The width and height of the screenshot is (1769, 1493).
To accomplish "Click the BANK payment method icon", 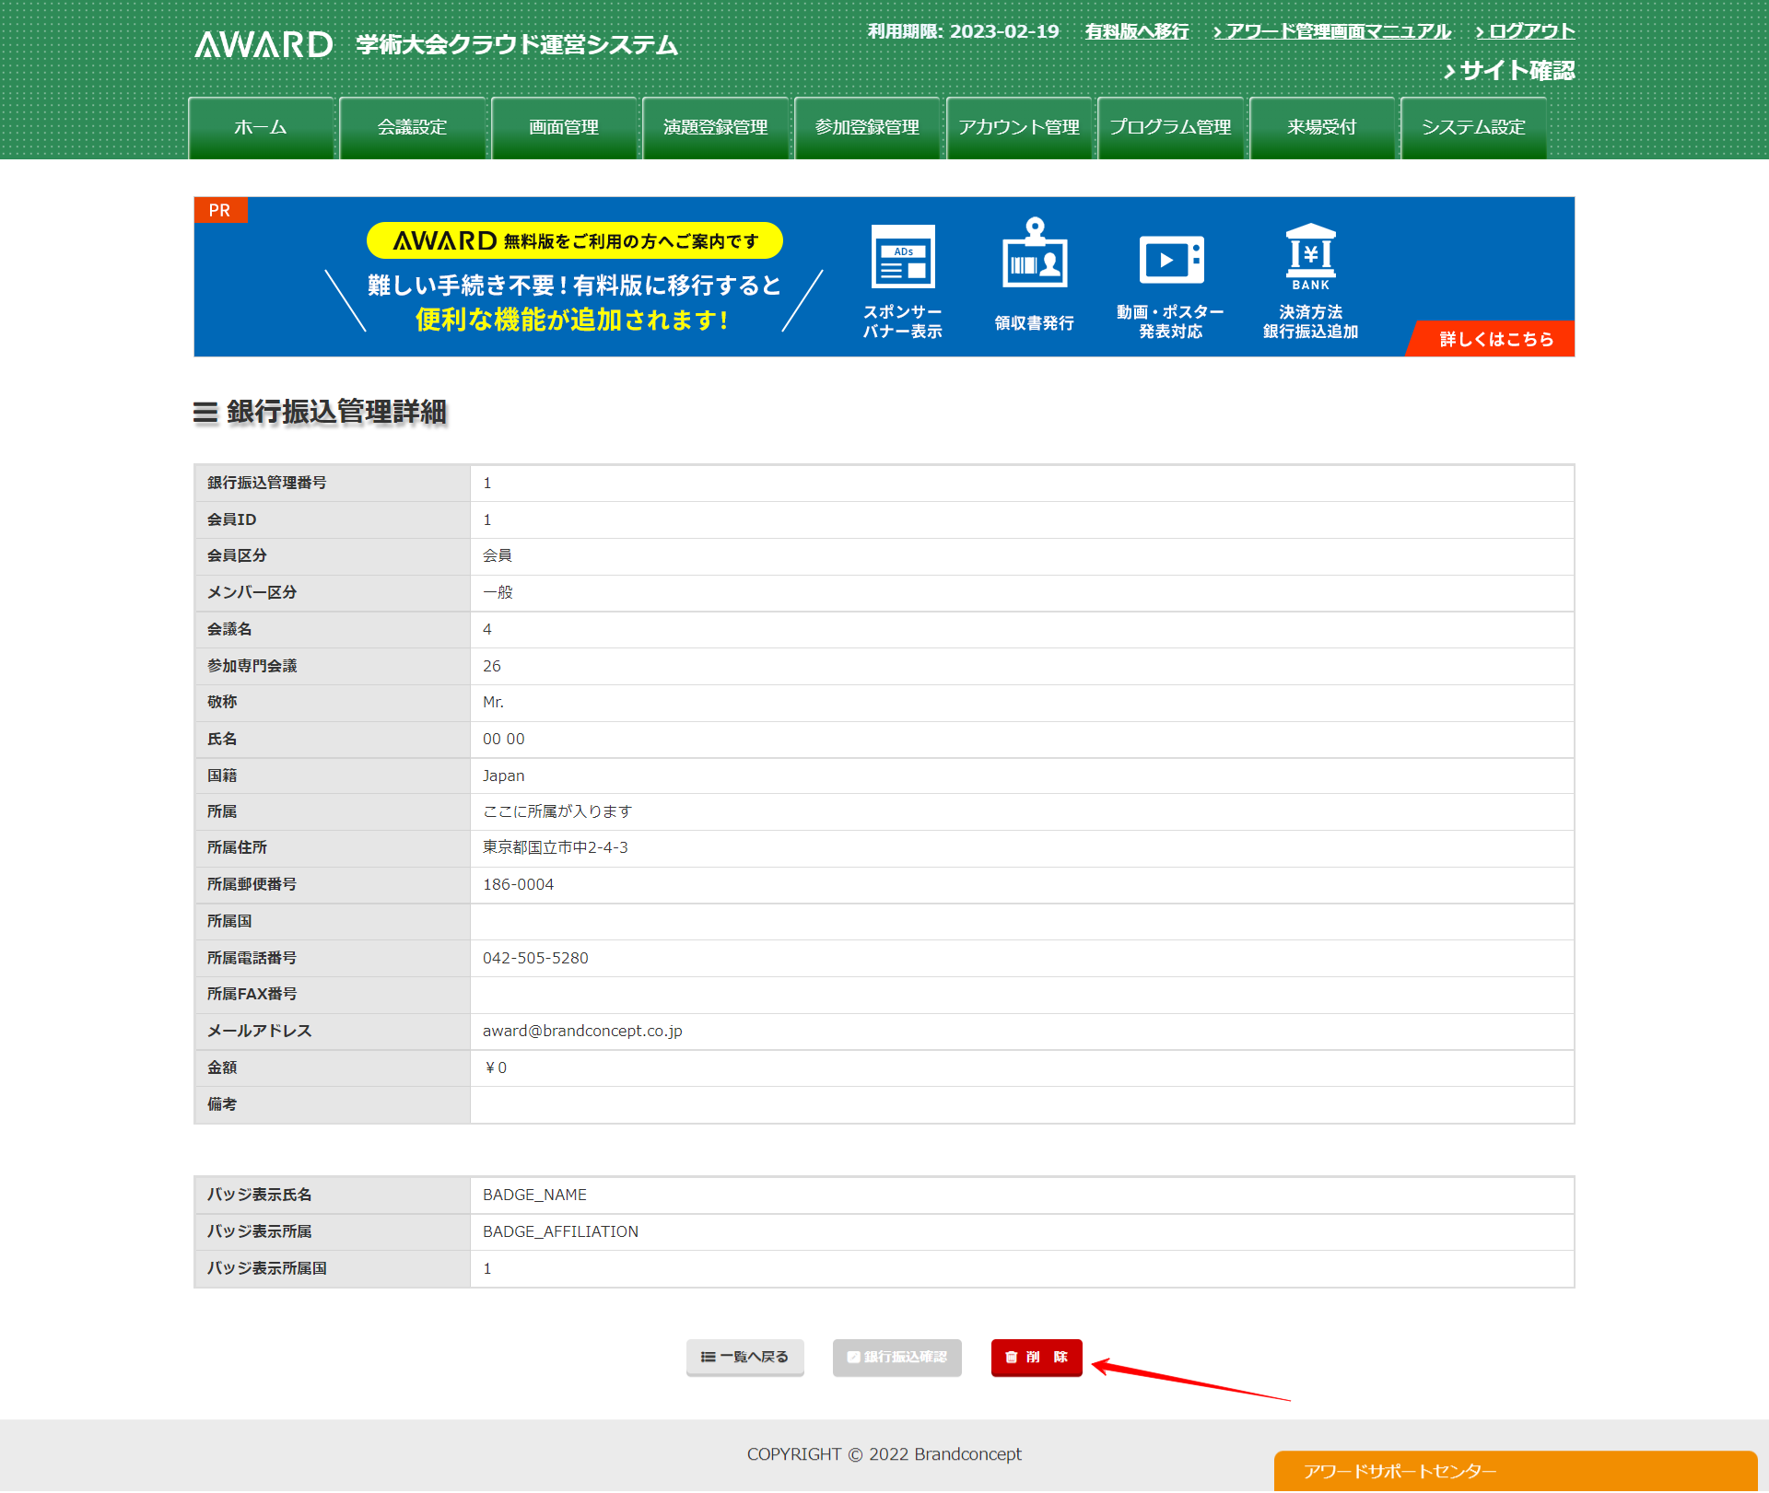I will pyautogui.click(x=1310, y=255).
